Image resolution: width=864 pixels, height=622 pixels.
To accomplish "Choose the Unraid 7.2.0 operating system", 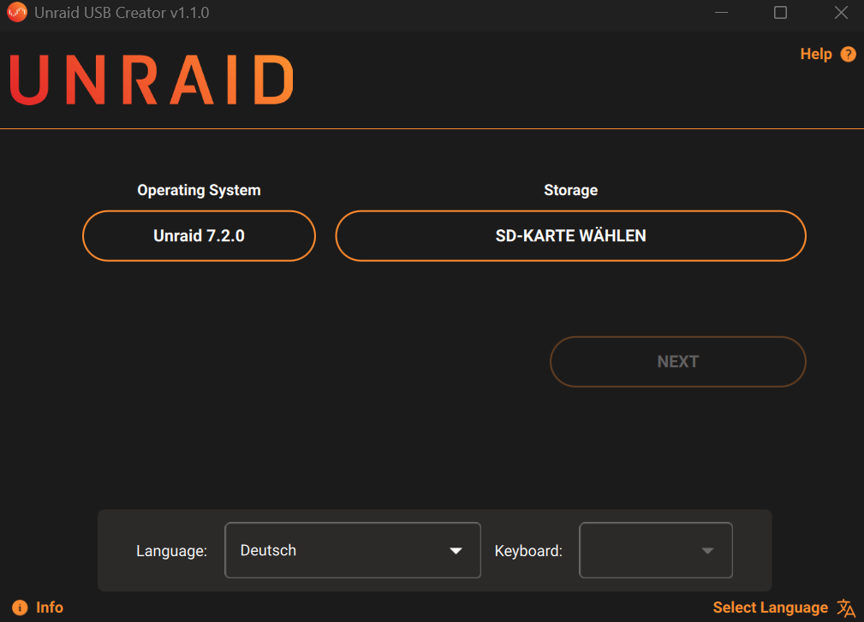I will coord(199,235).
